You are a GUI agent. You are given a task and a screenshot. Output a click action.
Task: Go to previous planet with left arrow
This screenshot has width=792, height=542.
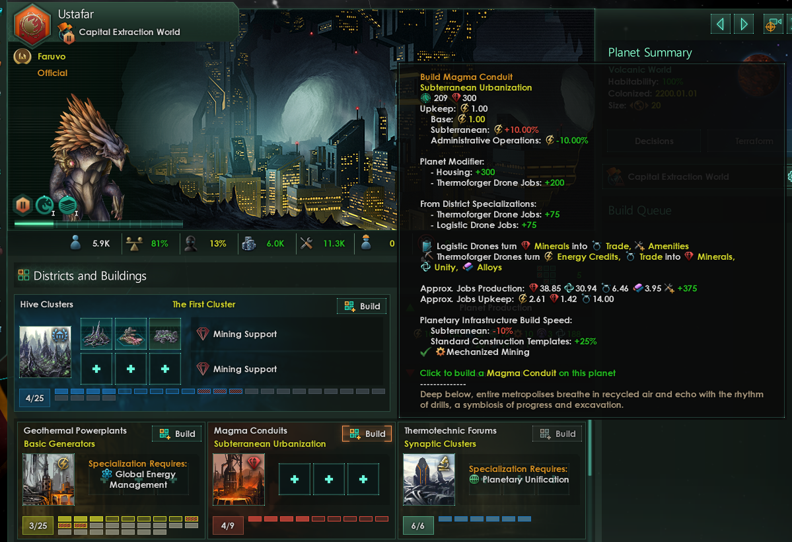point(721,24)
